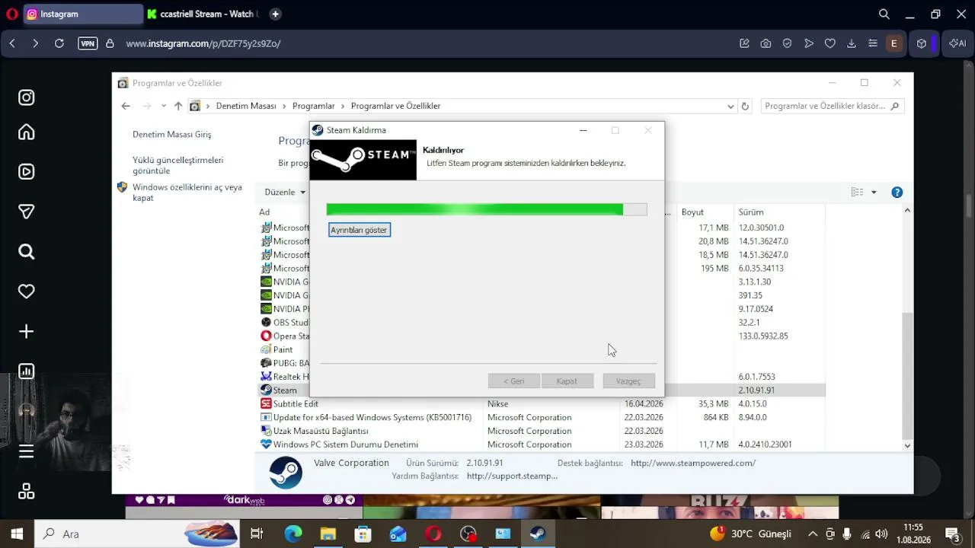The width and height of the screenshot is (975, 548).
Task: Go back to the previous browser page
Action: point(12,43)
